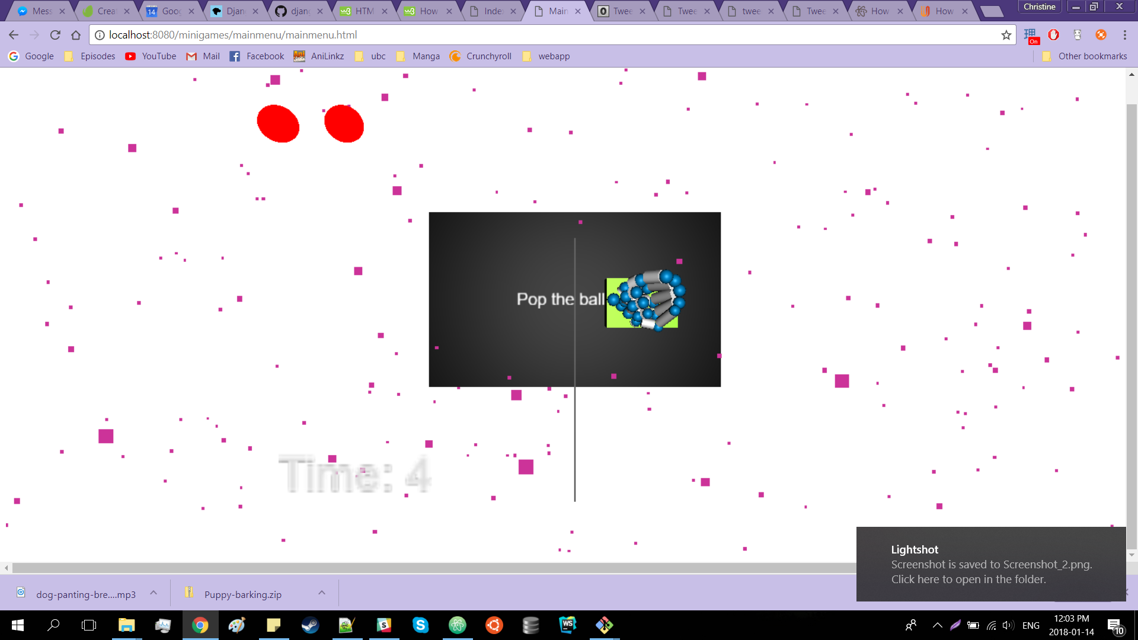The width and height of the screenshot is (1138, 640).
Task: Open Skype from the taskbar
Action: tap(420, 625)
